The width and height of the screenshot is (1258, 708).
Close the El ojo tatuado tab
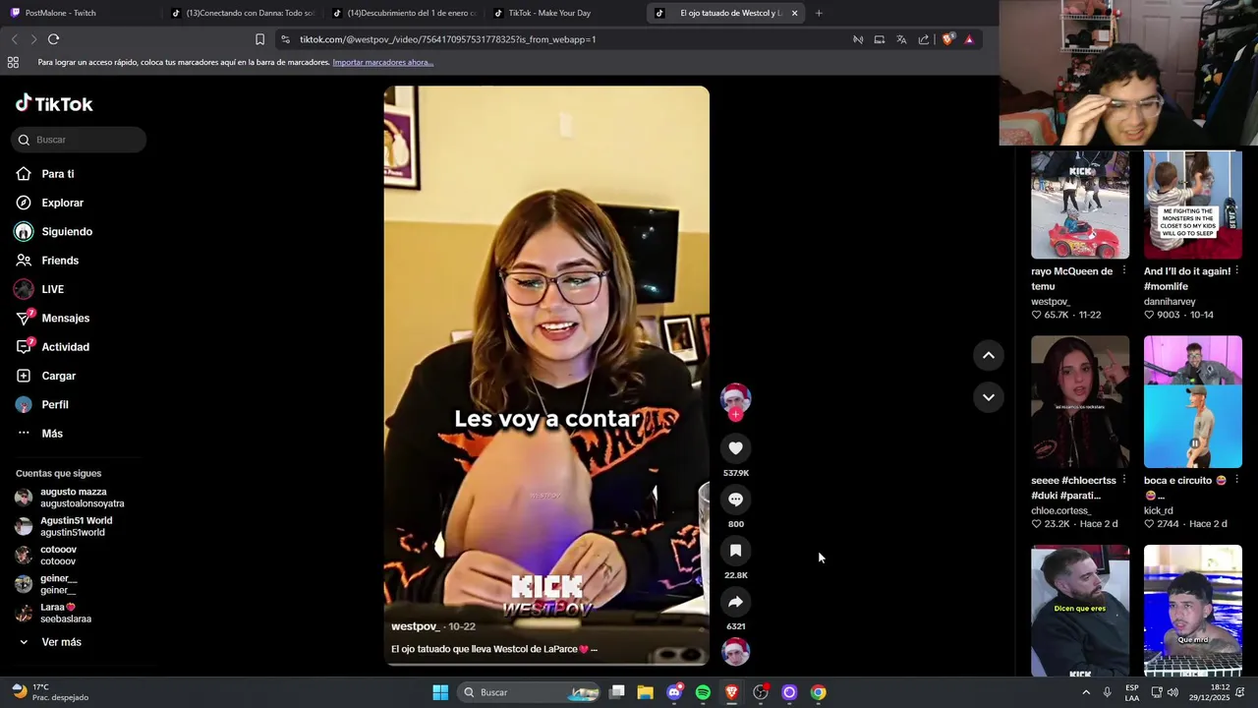pos(794,13)
